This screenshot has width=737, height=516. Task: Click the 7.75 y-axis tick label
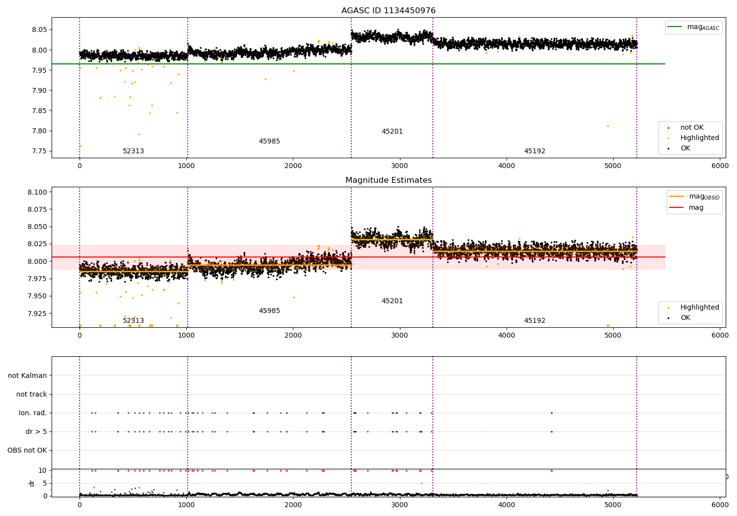click(40, 151)
